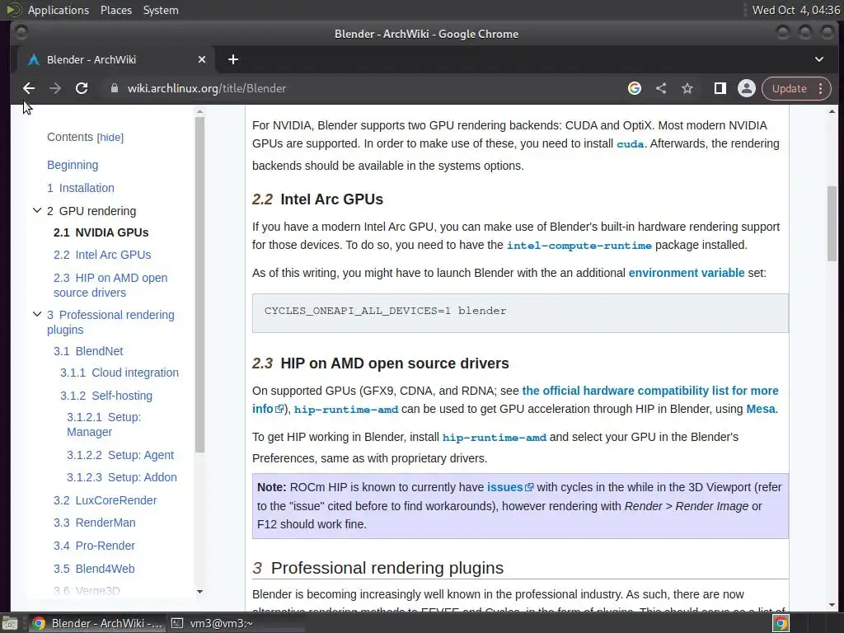Image resolution: width=844 pixels, height=633 pixels.
Task: Go to 3.2 LuxCoreRender entry
Action: pos(105,500)
